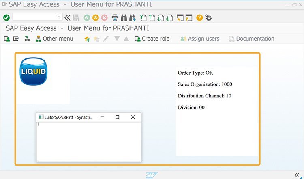
Task: Close the LuiforSAPERP.rtf window
Action: pos(133,117)
